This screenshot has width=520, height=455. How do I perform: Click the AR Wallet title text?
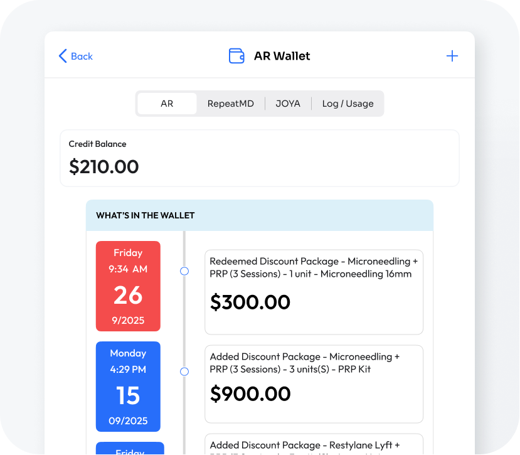pyautogui.click(x=282, y=56)
